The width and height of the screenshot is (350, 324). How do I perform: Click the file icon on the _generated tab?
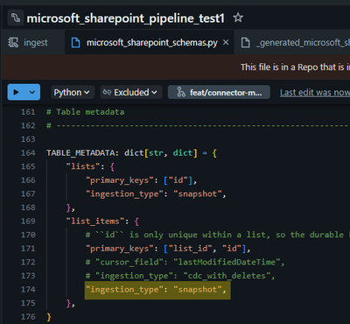245,43
